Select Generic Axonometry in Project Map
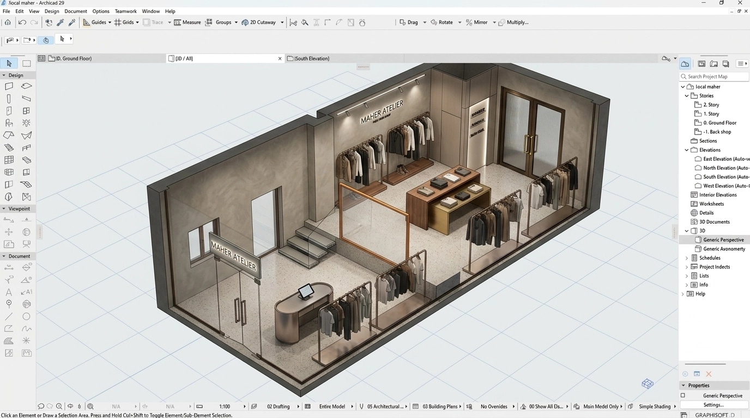 (x=724, y=249)
